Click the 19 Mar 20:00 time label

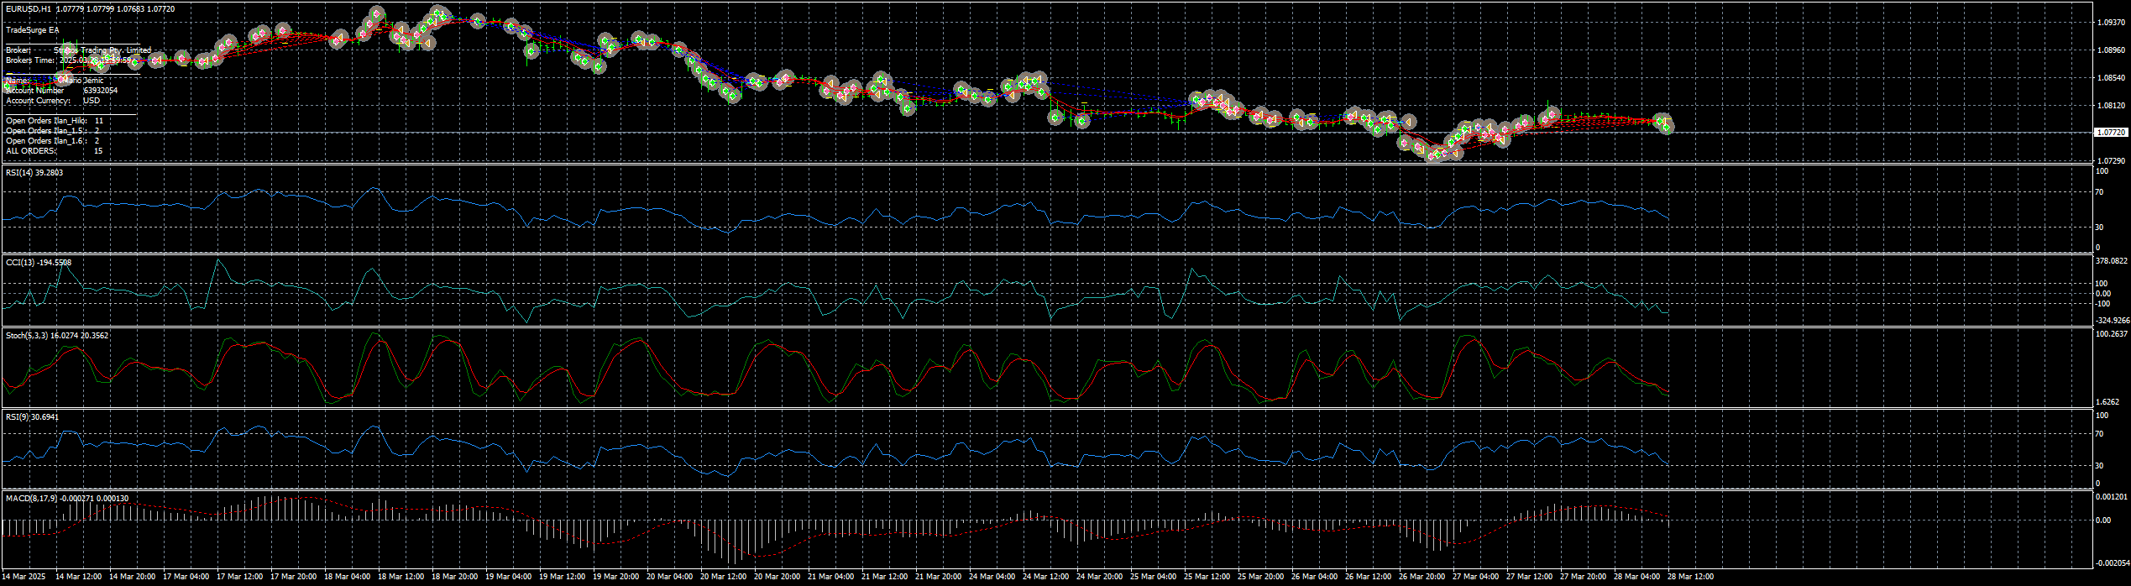[615, 577]
